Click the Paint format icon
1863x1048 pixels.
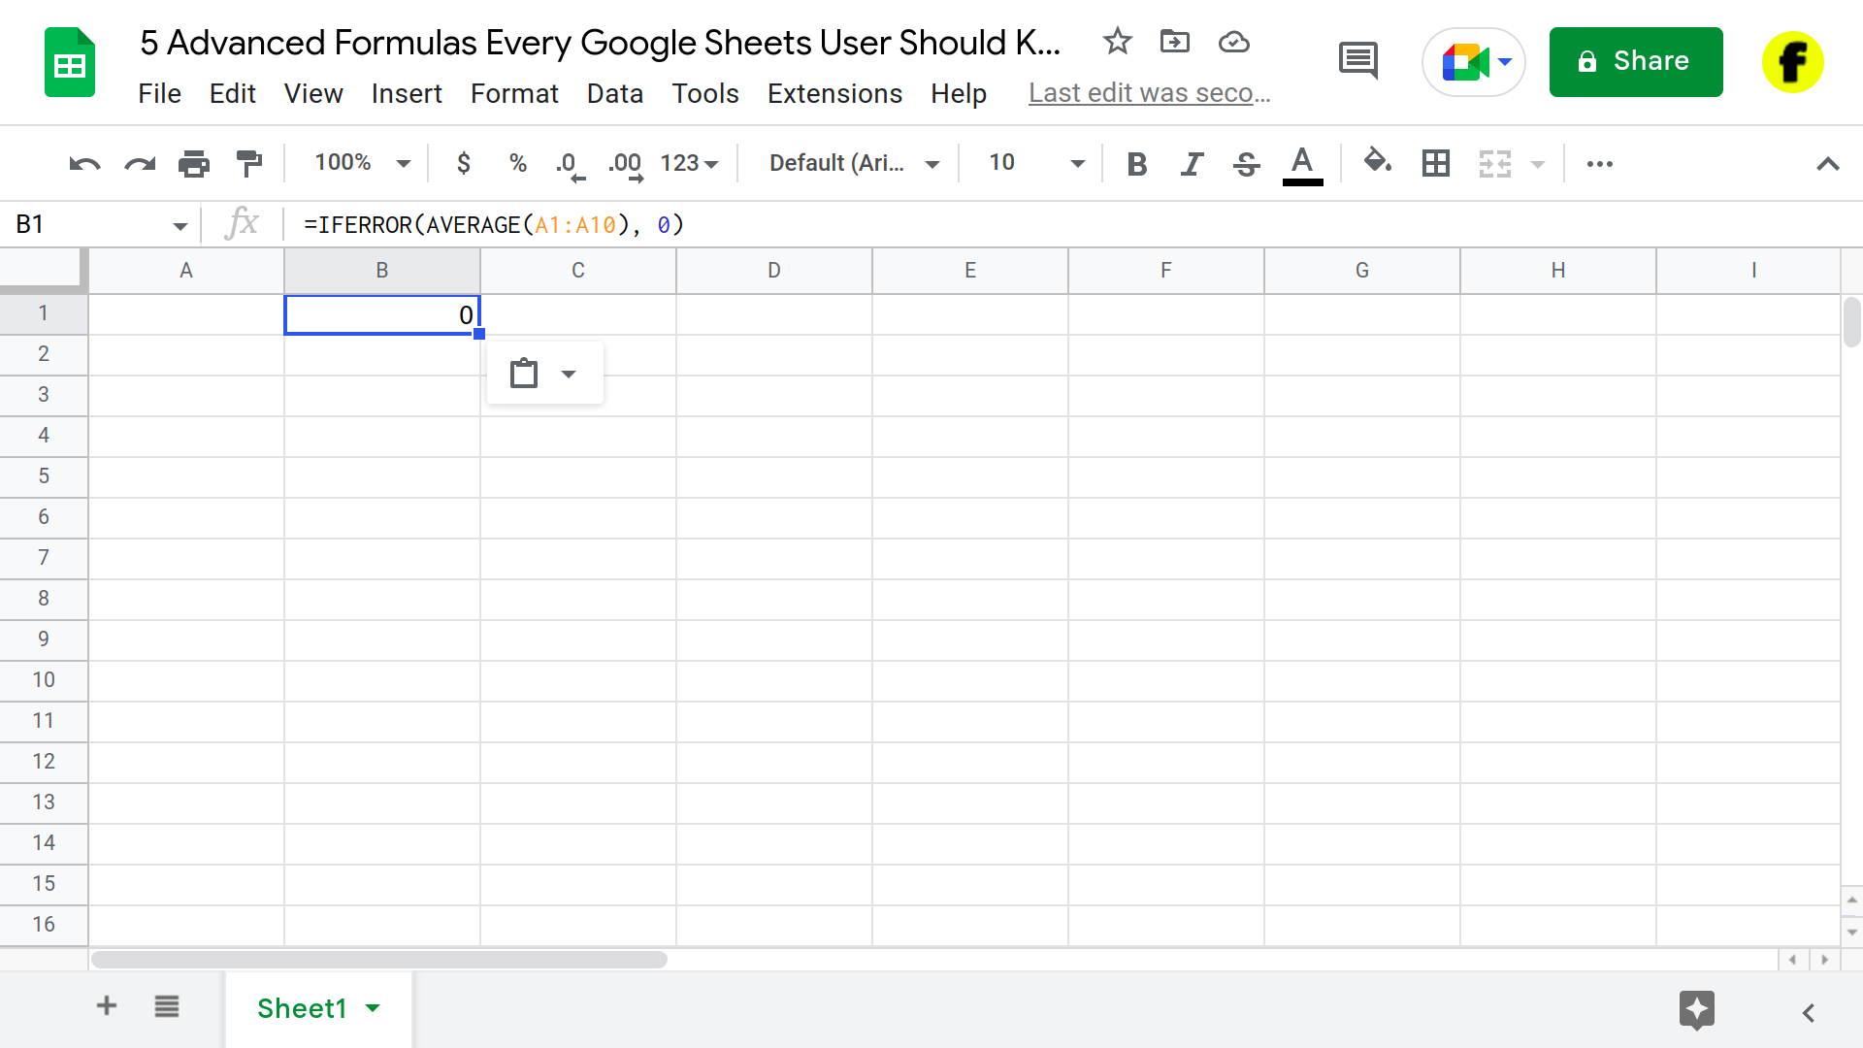[250, 162]
